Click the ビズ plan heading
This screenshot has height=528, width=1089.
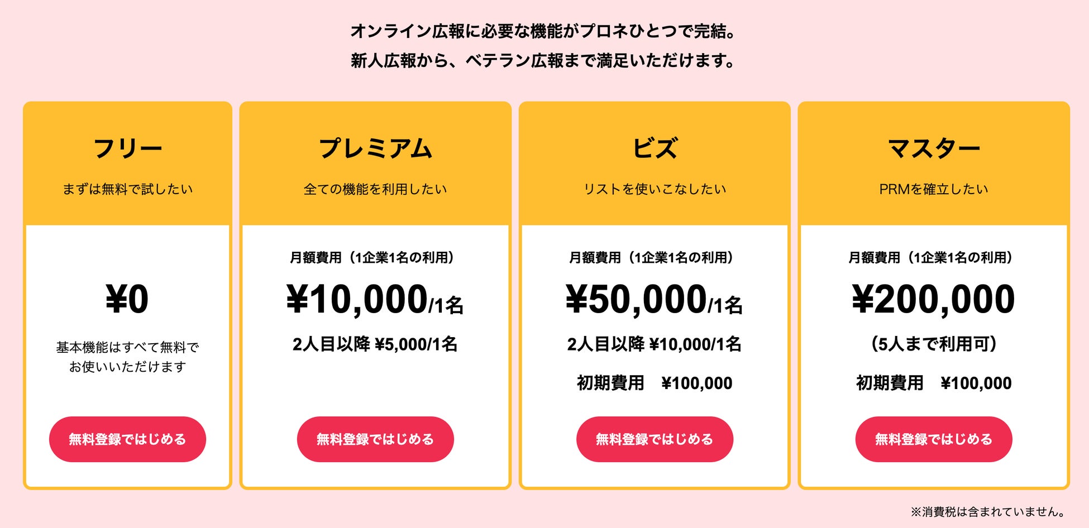click(654, 149)
